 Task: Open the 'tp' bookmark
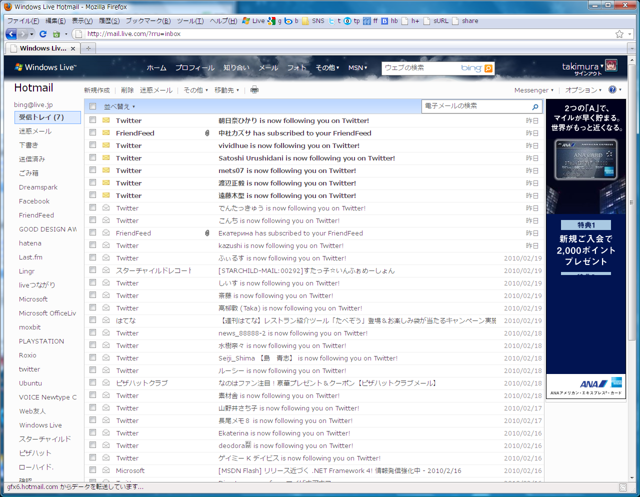pyautogui.click(x=352, y=21)
